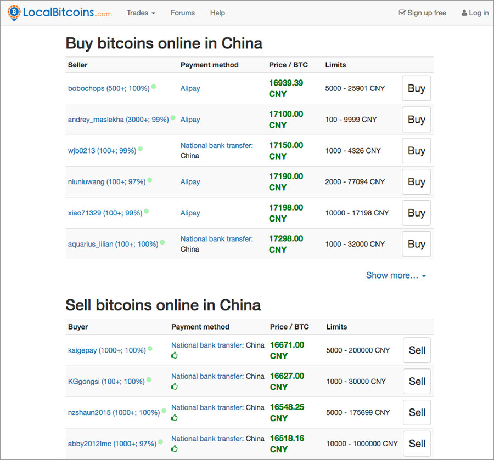Click thumbs-up icon in kaigepay row
494x460 pixels.
pyautogui.click(x=175, y=355)
